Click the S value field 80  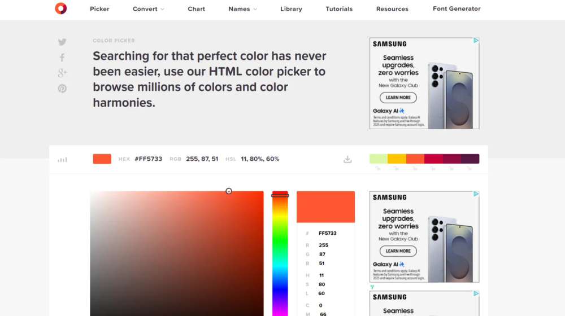pos(322,284)
